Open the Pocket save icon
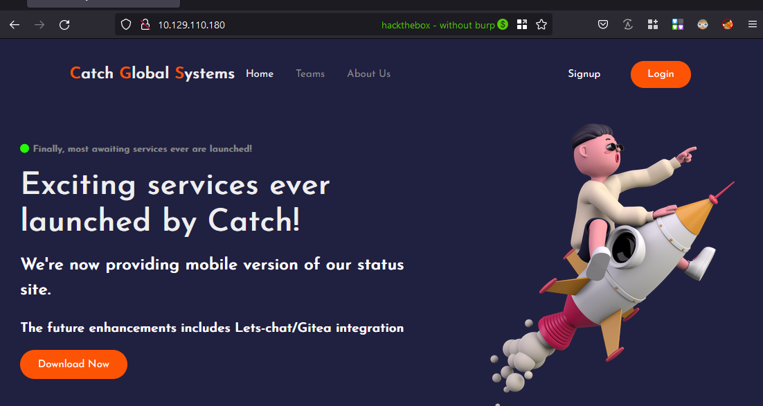 tap(603, 25)
